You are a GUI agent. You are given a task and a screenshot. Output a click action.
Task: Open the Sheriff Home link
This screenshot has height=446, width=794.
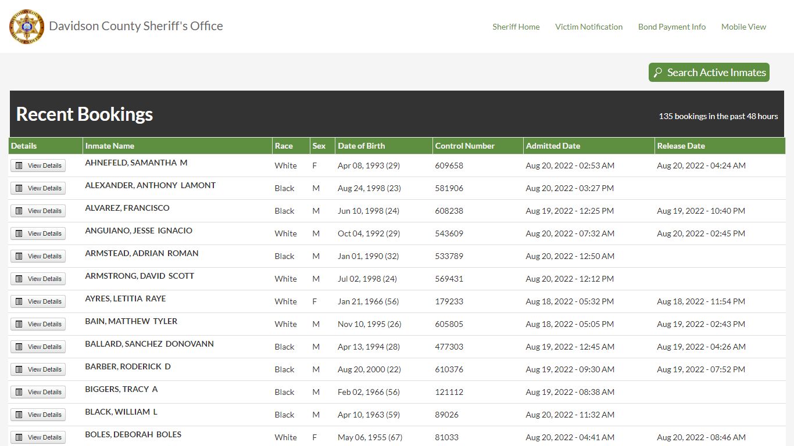516,27
